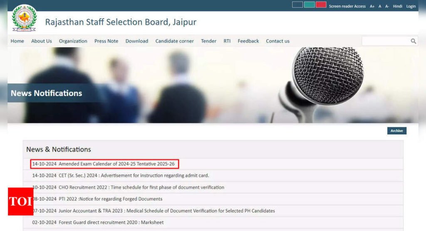Click into the search input field
426x231 pixels.
[385, 41]
